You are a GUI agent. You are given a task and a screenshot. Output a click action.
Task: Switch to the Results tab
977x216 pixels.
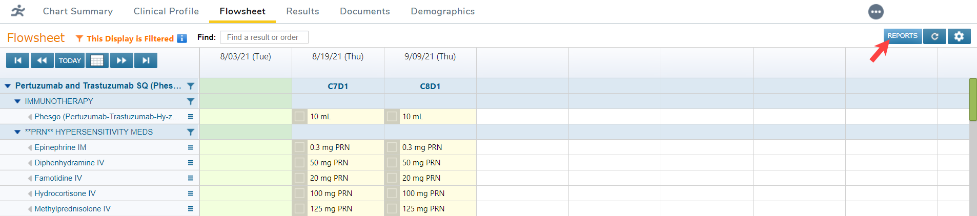click(302, 11)
